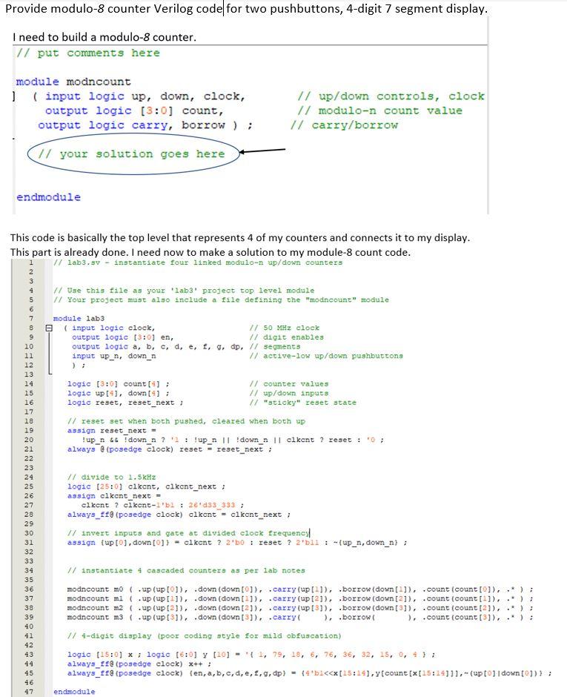Screen dimensions: 567x697
Task: Click "input up_n, down_n" line
Action: pos(113,356)
